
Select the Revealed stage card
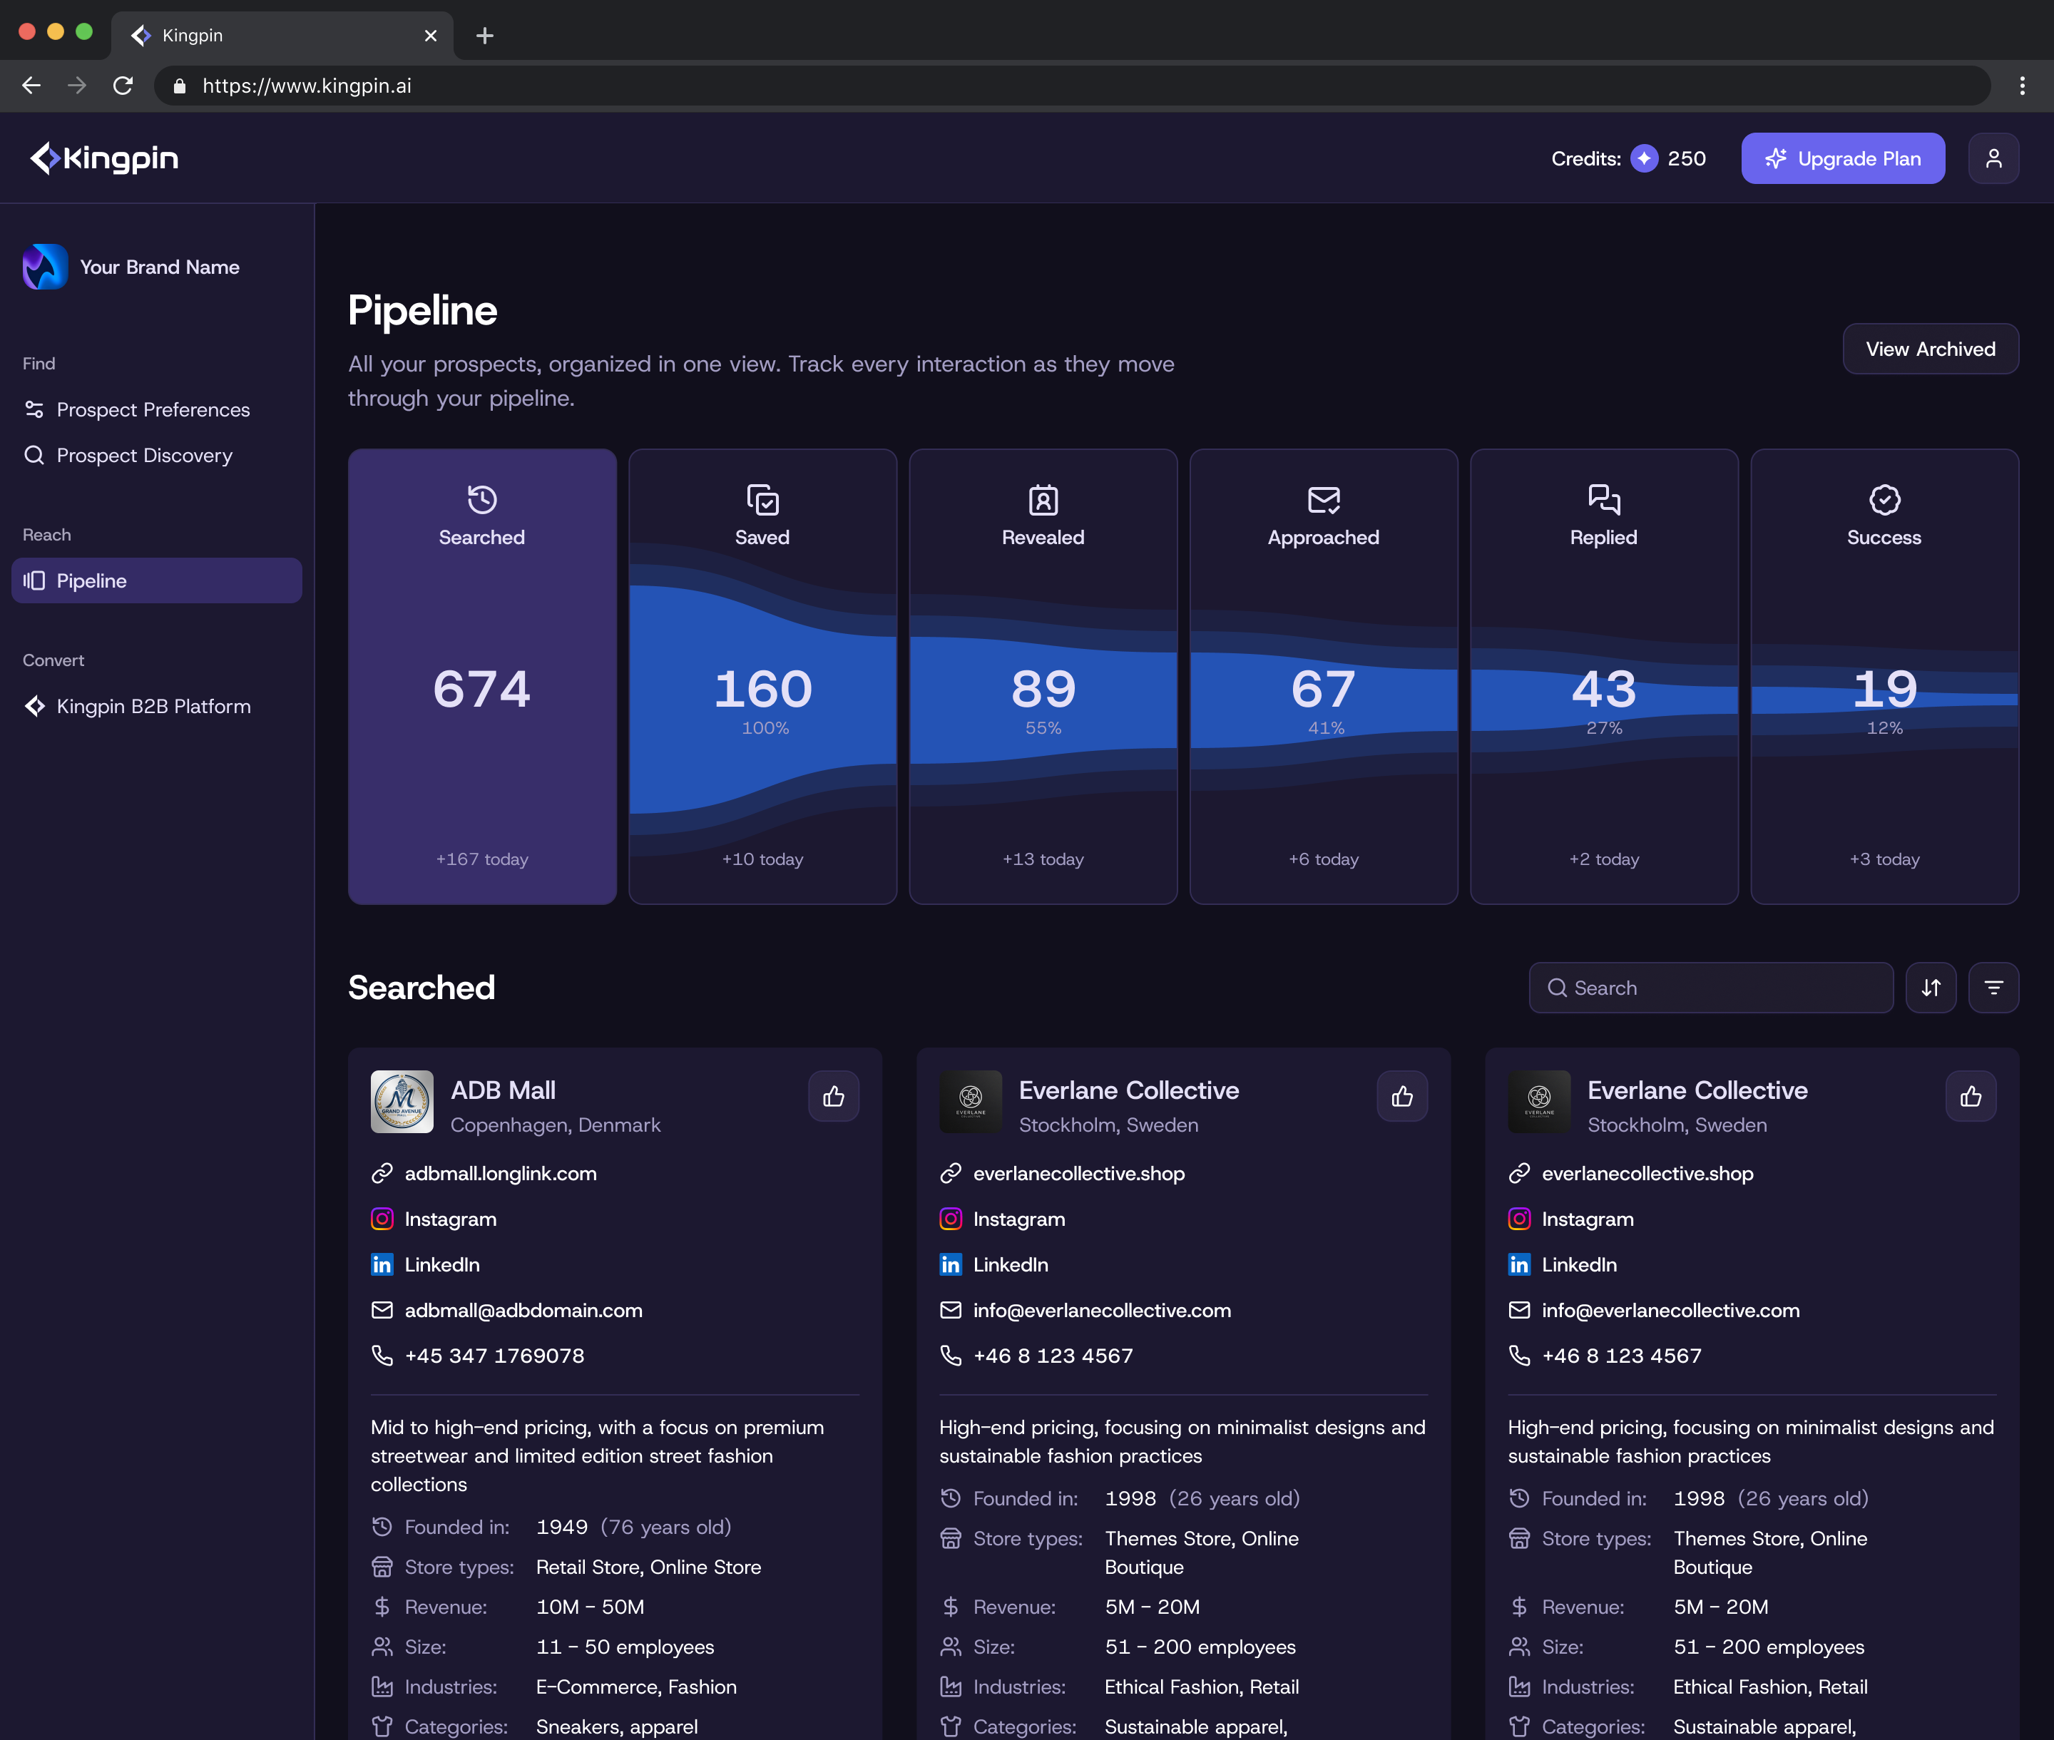1043,677
